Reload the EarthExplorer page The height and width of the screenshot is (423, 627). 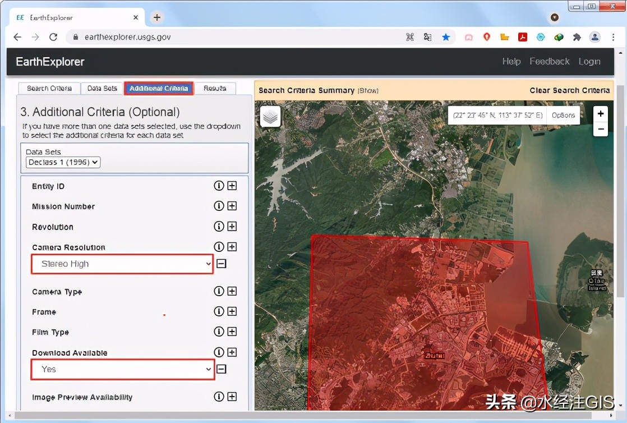(53, 37)
